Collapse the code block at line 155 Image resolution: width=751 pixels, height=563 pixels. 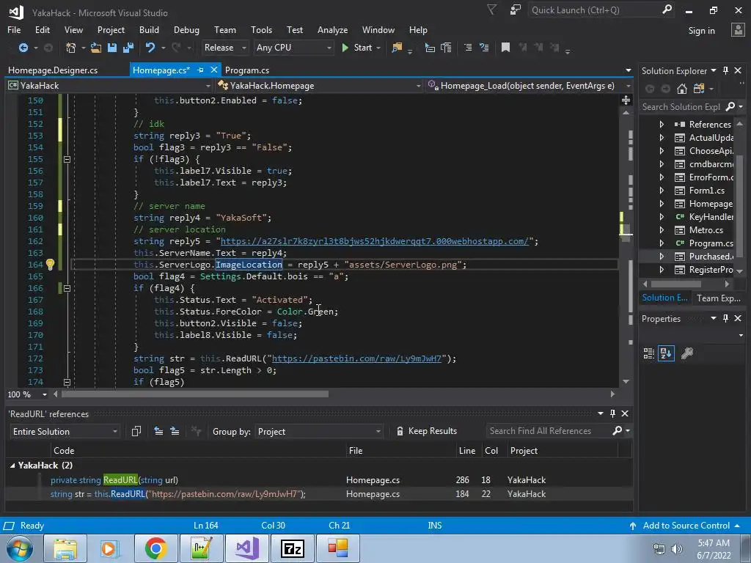tap(67, 159)
